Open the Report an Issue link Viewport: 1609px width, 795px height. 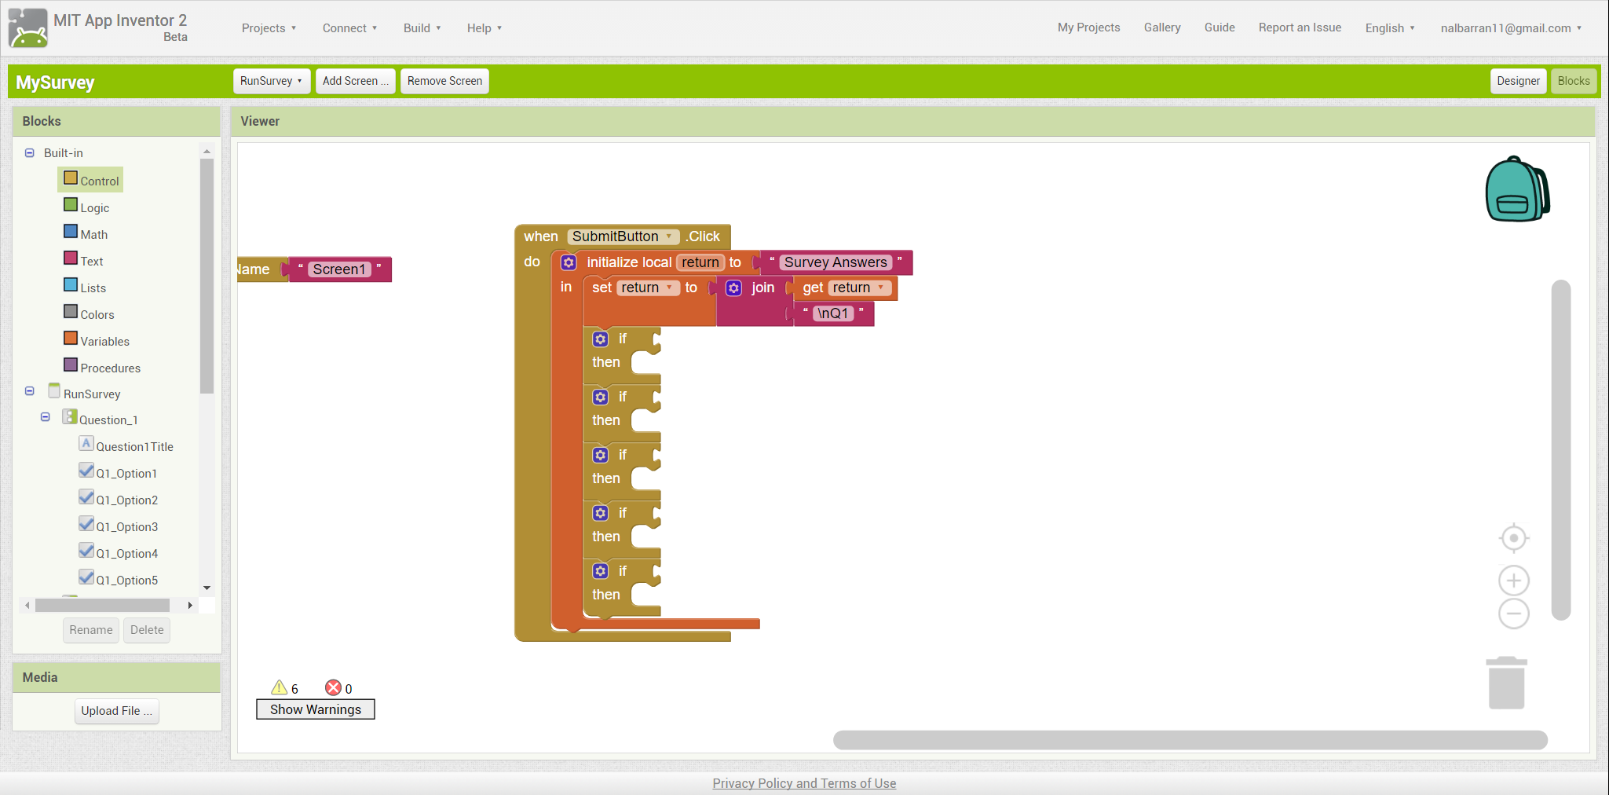tap(1300, 27)
